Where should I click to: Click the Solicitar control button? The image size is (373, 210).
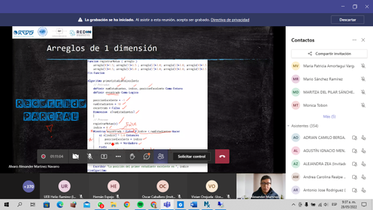coord(191,156)
